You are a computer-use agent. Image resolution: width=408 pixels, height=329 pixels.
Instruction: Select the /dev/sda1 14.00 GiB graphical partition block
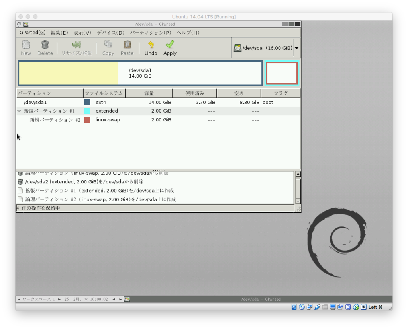(x=140, y=73)
